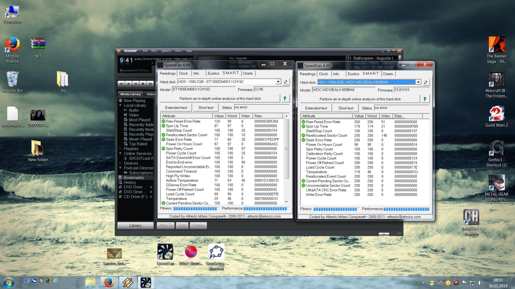Click the HD1 Firmware field
The width and height of the screenshot is (515, 289).
[411, 90]
